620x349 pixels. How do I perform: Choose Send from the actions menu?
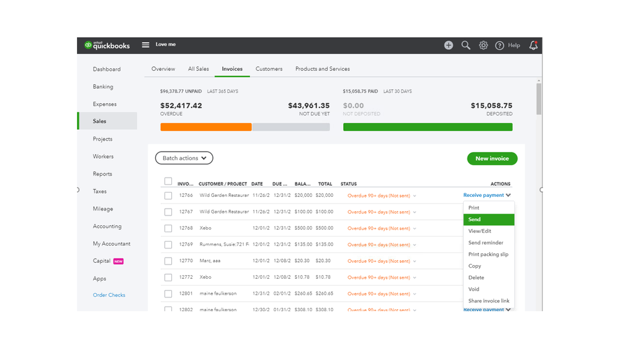click(488, 220)
